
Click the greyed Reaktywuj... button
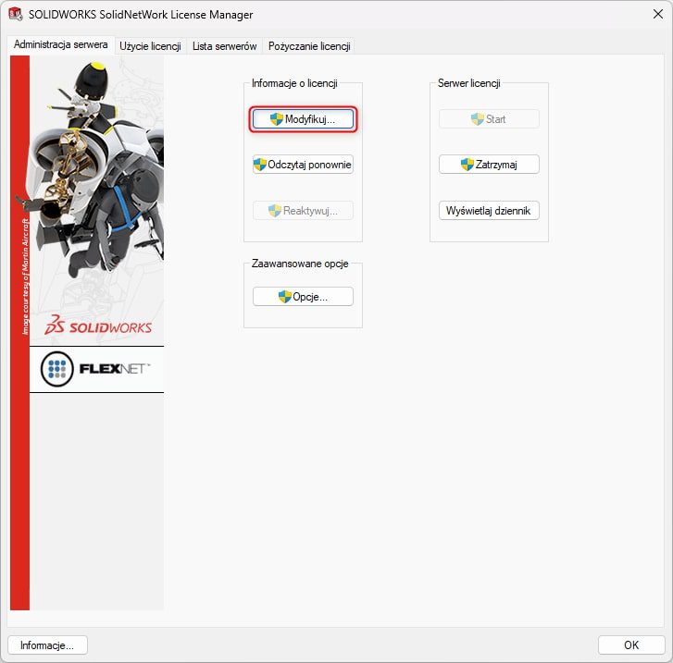303,211
